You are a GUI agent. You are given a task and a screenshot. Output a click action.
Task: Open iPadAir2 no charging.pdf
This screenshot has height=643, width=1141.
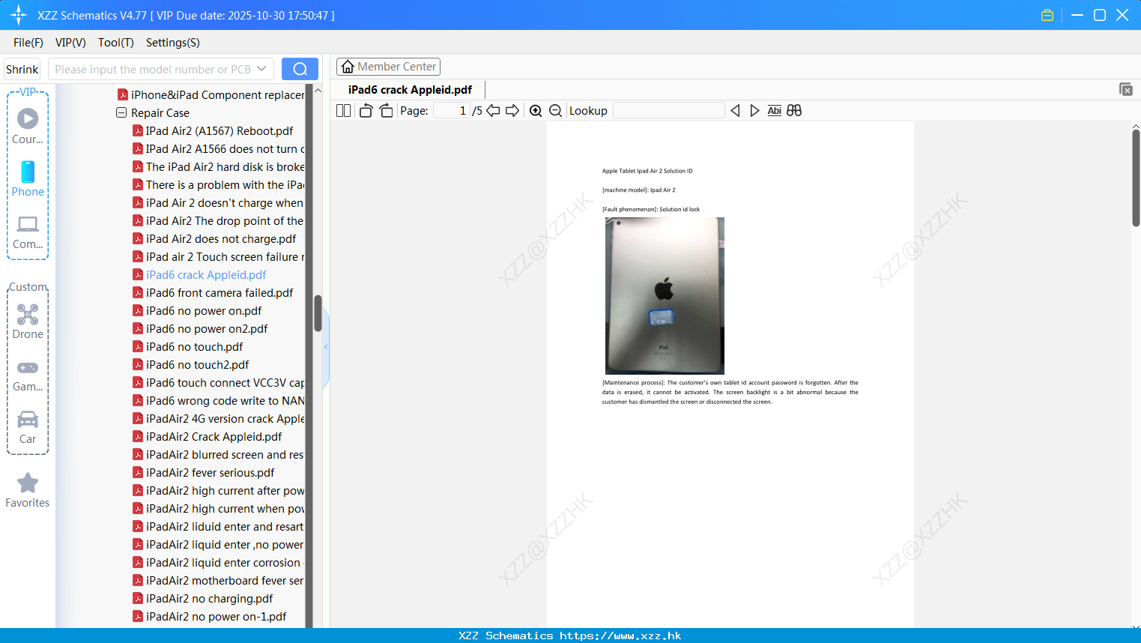point(203,599)
